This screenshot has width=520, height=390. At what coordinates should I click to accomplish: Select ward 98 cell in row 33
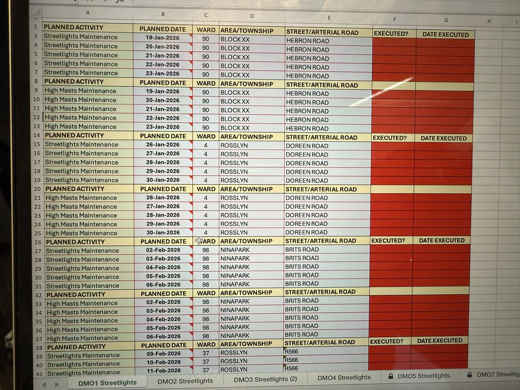click(x=207, y=302)
